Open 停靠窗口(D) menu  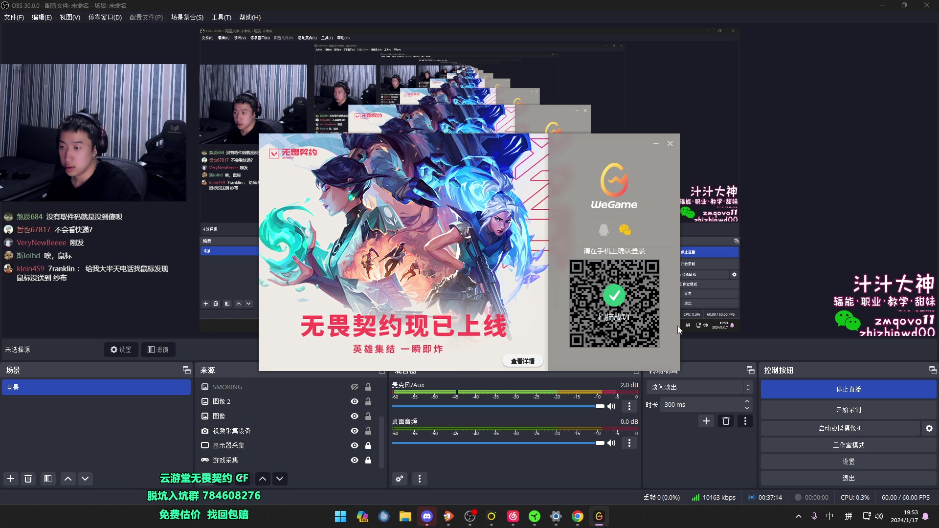[x=105, y=17]
